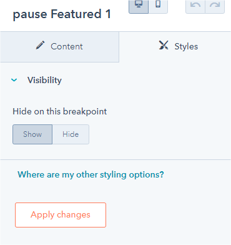Switch to the mobile phone breakpoint icon
Viewport: 231px width, 245px height.
click(158, 4)
